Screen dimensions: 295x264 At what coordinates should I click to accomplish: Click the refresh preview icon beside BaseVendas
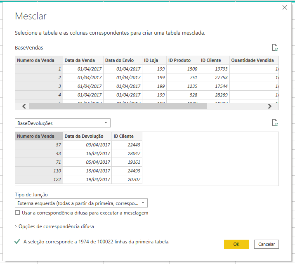pyautogui.click(x=275, y=47)
